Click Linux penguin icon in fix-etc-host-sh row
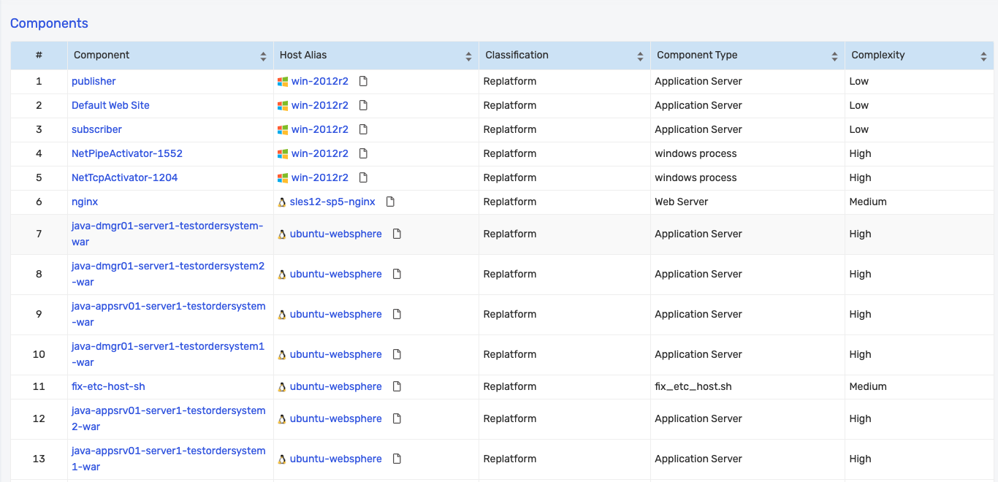 pyautogui.click(x=282, y=387)
